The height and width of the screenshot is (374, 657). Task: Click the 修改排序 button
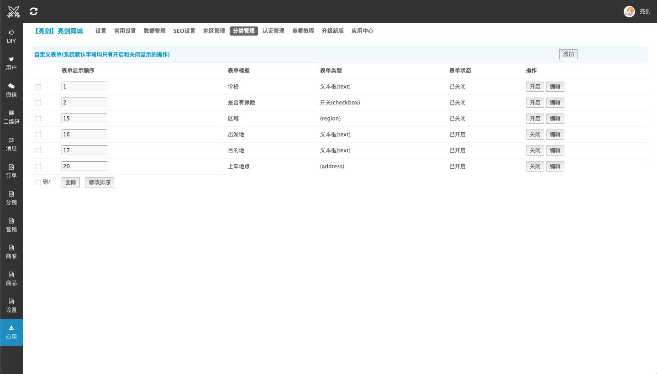100,182
